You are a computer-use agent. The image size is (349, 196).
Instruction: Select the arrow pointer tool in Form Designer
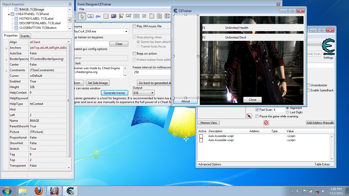click(x=82, y=17)
